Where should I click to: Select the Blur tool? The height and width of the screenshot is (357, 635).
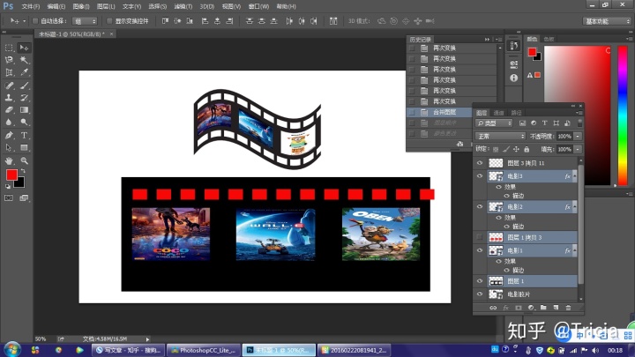[9, 123]
